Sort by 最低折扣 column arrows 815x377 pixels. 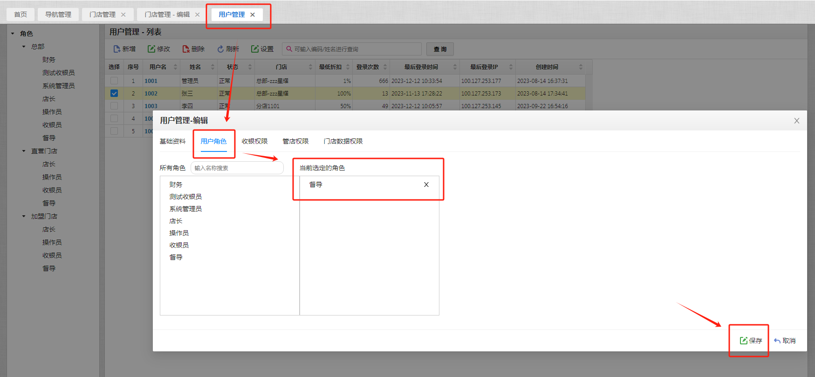348,67
